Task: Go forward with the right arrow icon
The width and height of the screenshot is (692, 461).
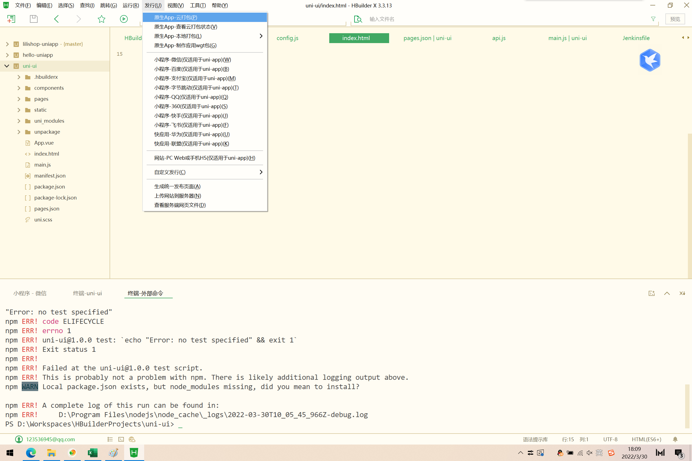Action: coord(79,19)
